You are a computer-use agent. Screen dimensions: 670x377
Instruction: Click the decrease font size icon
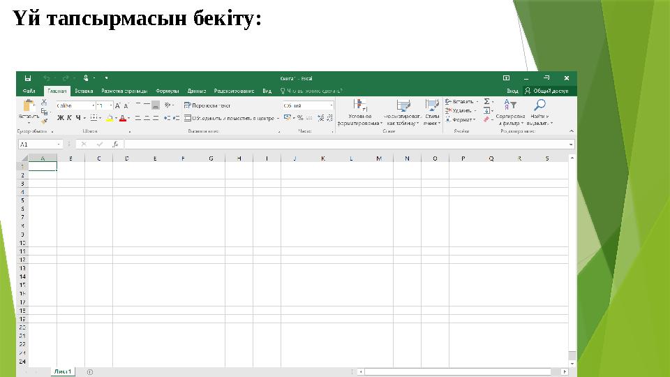coord(126,105)
